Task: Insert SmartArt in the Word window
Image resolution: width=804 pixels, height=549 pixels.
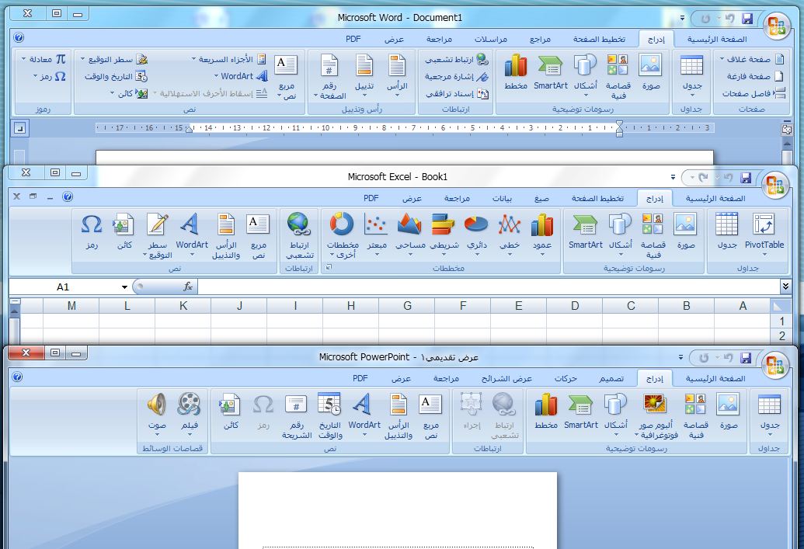Action: point(551,73)
